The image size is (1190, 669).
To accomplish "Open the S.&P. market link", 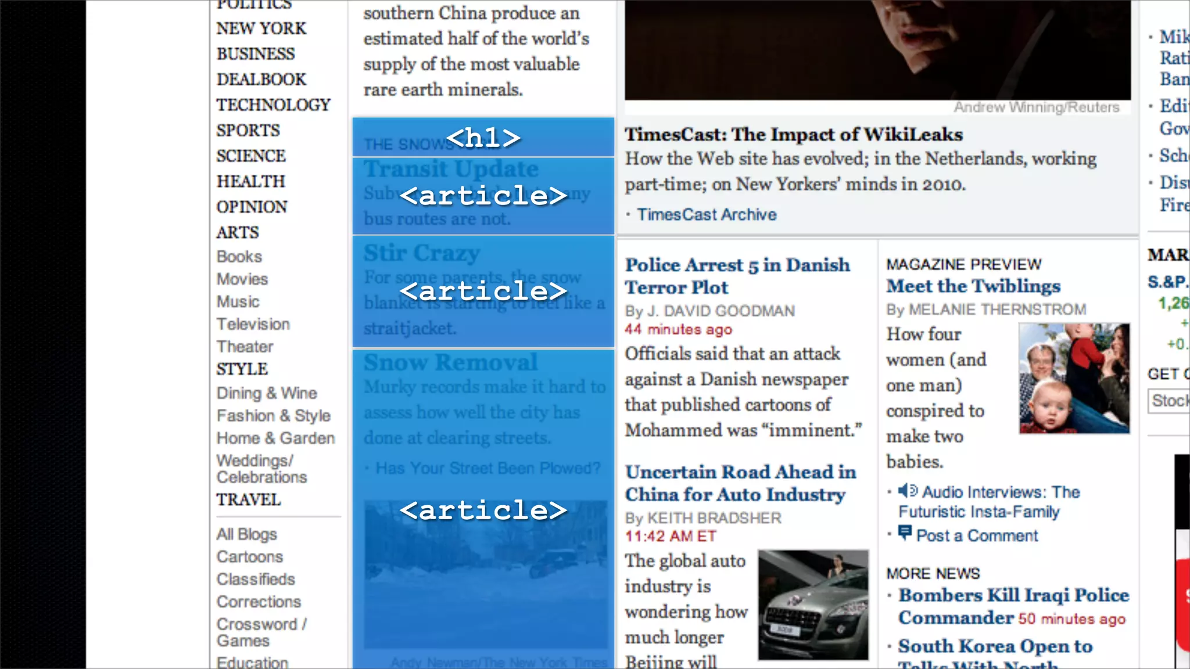I will pos(1168,282).
